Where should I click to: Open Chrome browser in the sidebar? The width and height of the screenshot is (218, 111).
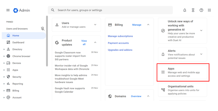click(x=21, y=56)
